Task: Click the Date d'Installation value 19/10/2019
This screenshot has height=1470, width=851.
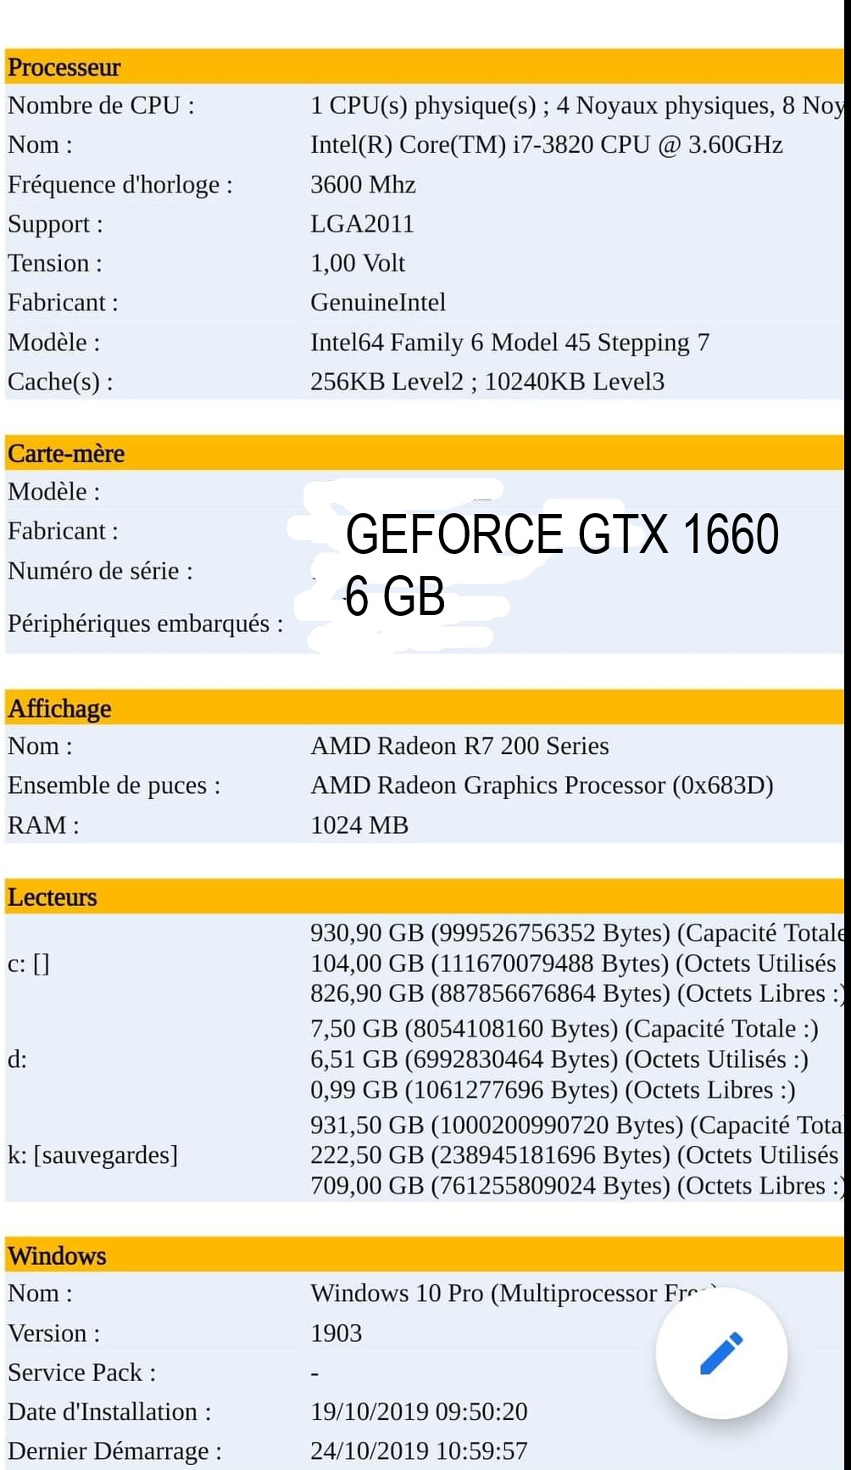Action: pos(419,1411)
